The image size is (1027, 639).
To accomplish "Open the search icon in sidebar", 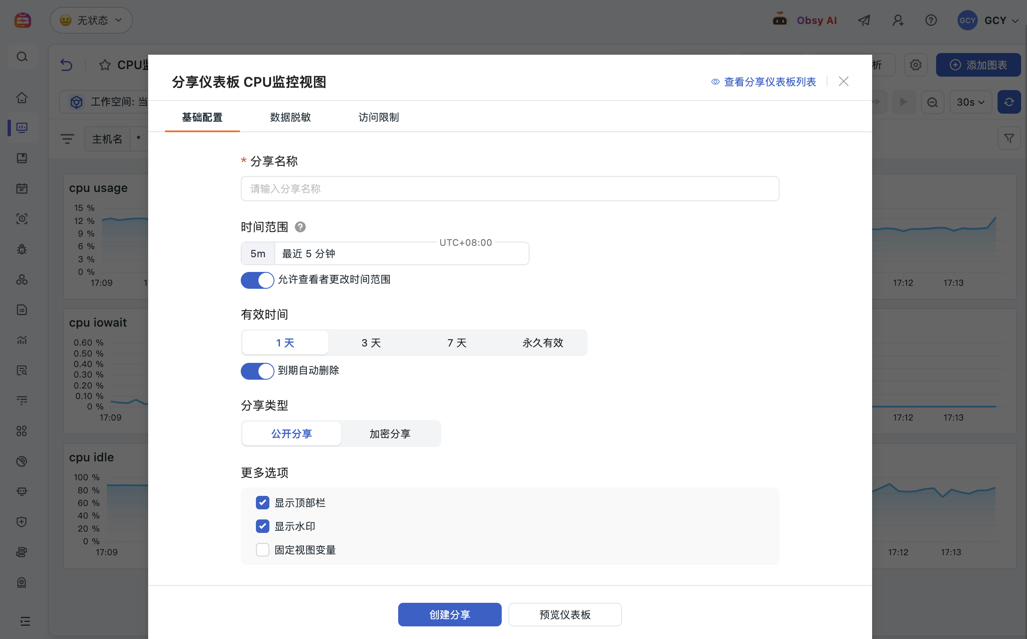I will 22,57.
